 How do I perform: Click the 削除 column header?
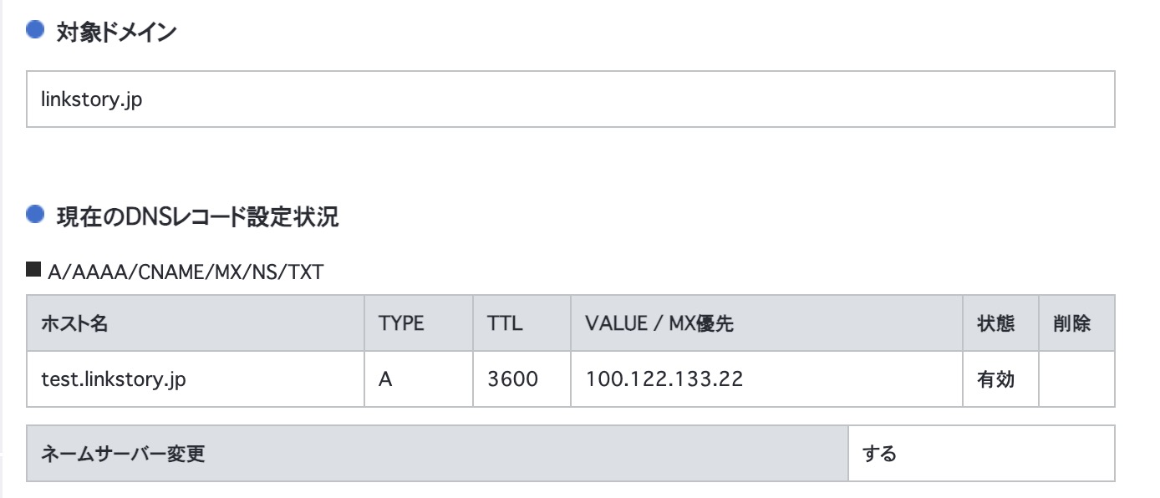click(x=1075, y=323)
